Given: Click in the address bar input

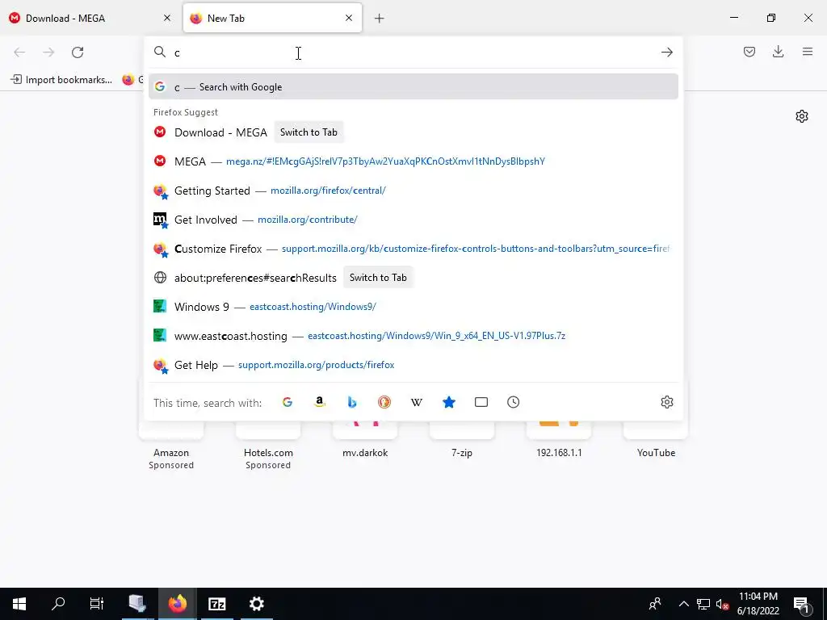Looking at the screenshot, I should pyautogui.click(x=414, y=52).
